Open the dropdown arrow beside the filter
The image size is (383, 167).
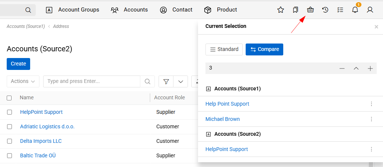pos(181,81)
